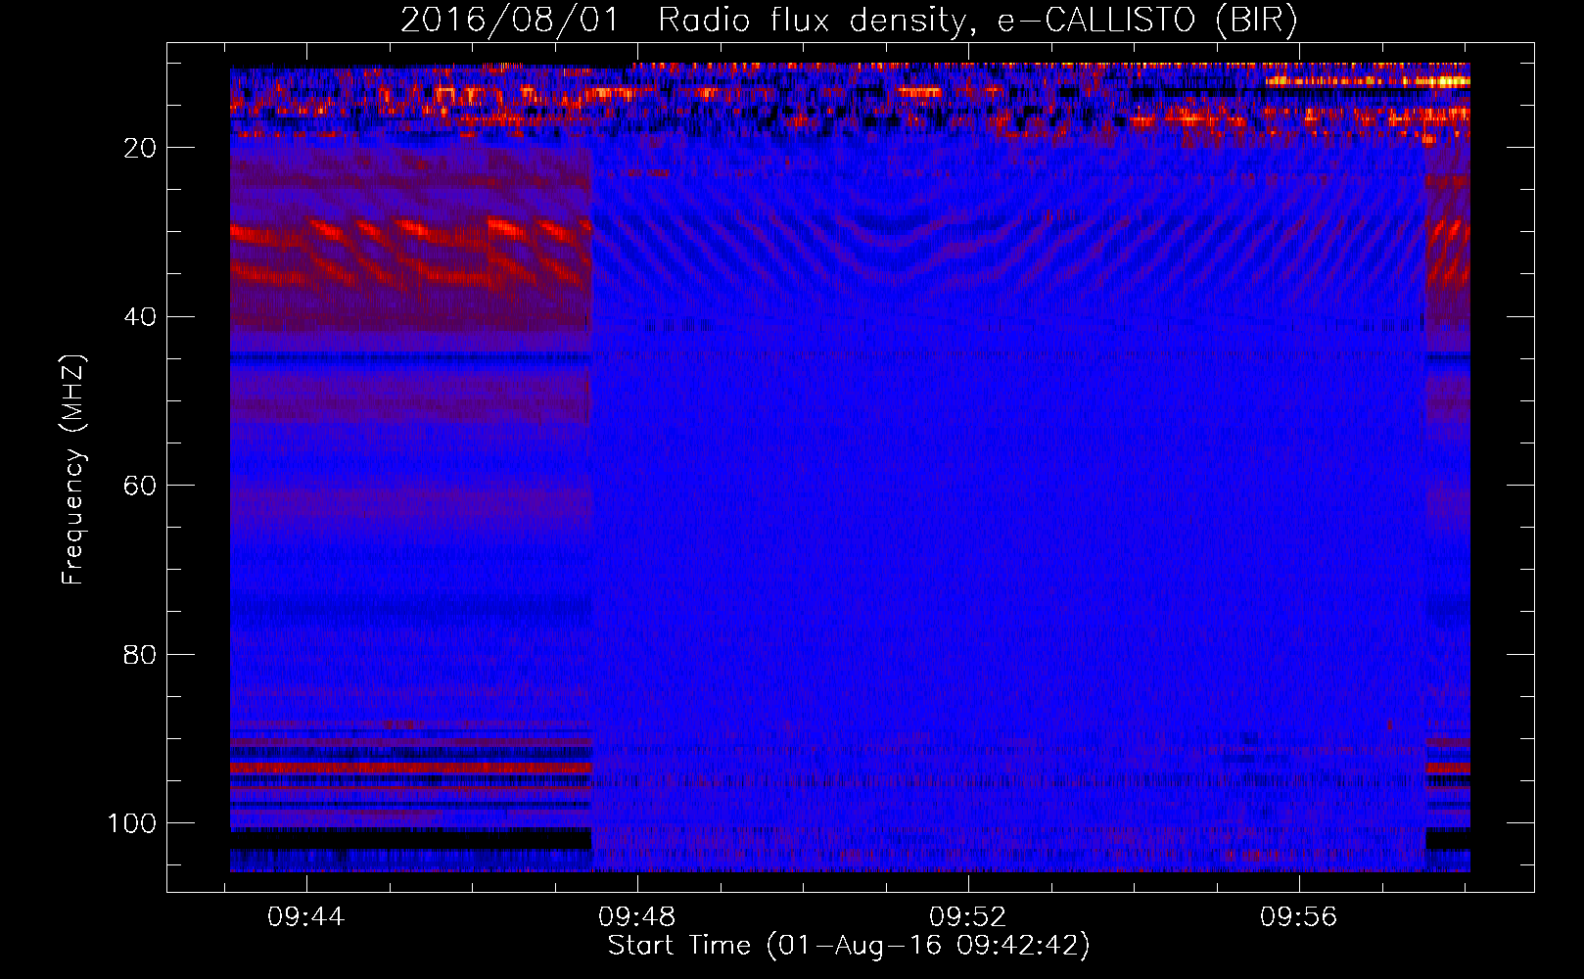The width and height of the screenshot is (1584, 979).
Task: Click the 09:44 time tick label
Action: point(306,917)
